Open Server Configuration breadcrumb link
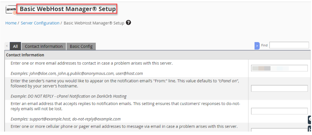This screenshot has height=135, width=312. click(x=40, y=23)
